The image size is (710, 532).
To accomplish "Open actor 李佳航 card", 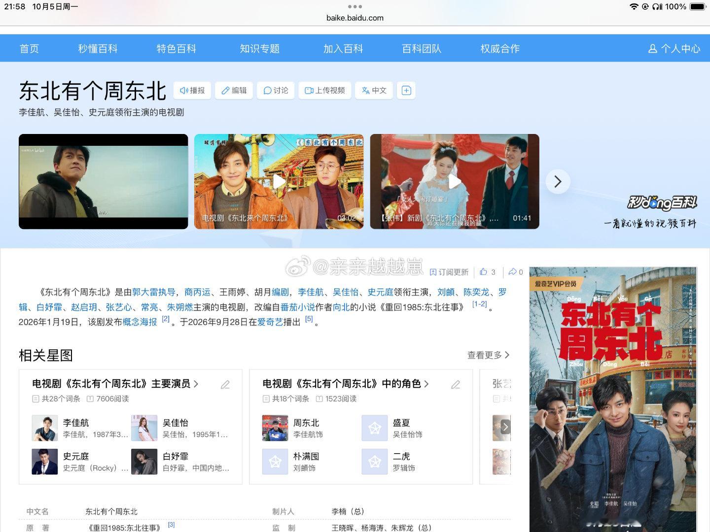I will point(80,428).
